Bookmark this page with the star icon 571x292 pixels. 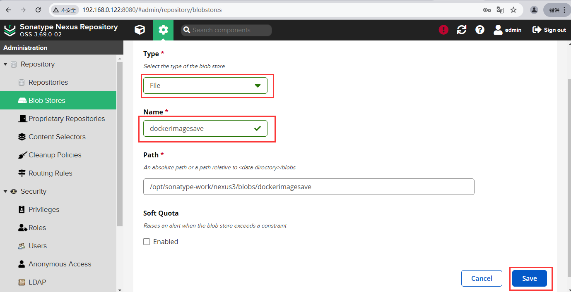pos(513,10)
